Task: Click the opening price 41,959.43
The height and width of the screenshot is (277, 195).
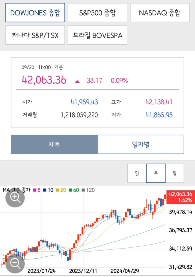Action: point(84,102)
